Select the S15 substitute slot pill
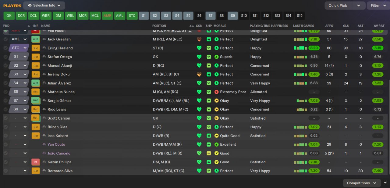Screen dimensions: 390x188 pos(300,16)
